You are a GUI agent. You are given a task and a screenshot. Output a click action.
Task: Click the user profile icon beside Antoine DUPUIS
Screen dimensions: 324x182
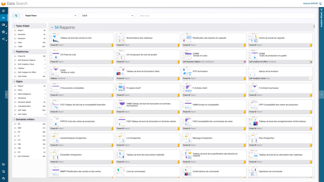(320, 3)
